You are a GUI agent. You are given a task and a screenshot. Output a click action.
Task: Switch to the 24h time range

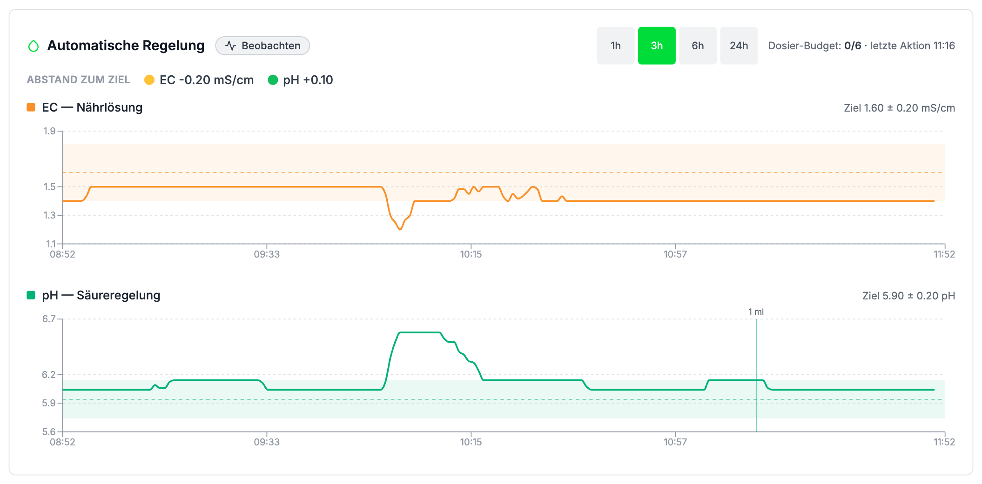(x=739, y=46)
